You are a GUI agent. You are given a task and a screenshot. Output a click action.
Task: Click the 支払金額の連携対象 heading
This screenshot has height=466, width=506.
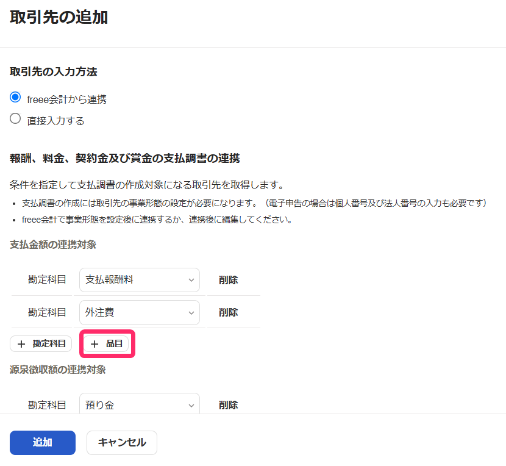coord(53,245)
